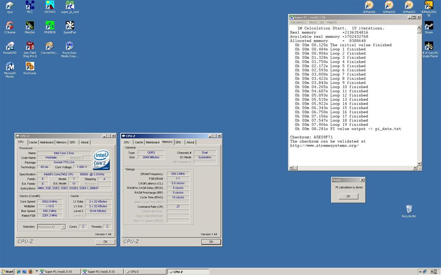Open Cache tab in CPU-Z memory timings window

pyautogui.click(x=139, y=142)
